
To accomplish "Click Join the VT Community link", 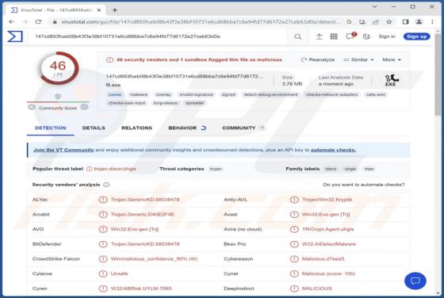I will [x=63, y=150].
